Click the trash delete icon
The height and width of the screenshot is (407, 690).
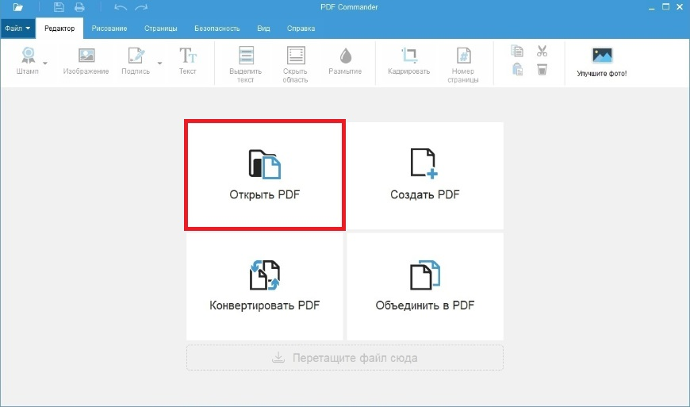pos(542,69)
